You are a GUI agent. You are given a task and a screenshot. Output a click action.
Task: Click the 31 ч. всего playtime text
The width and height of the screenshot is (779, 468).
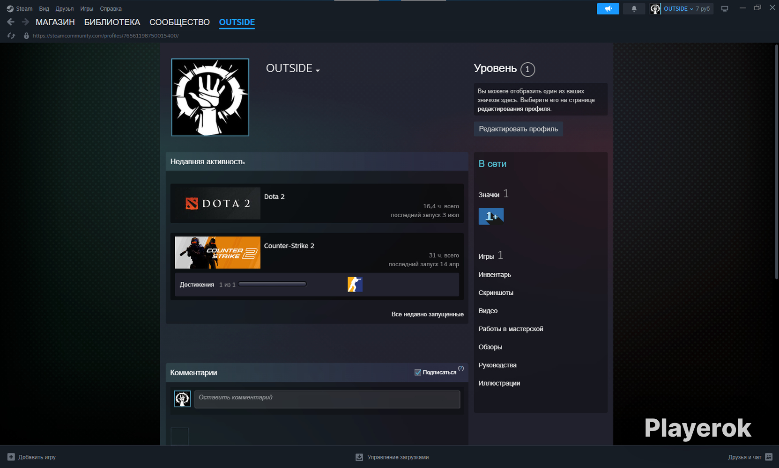tap(444, 256)
